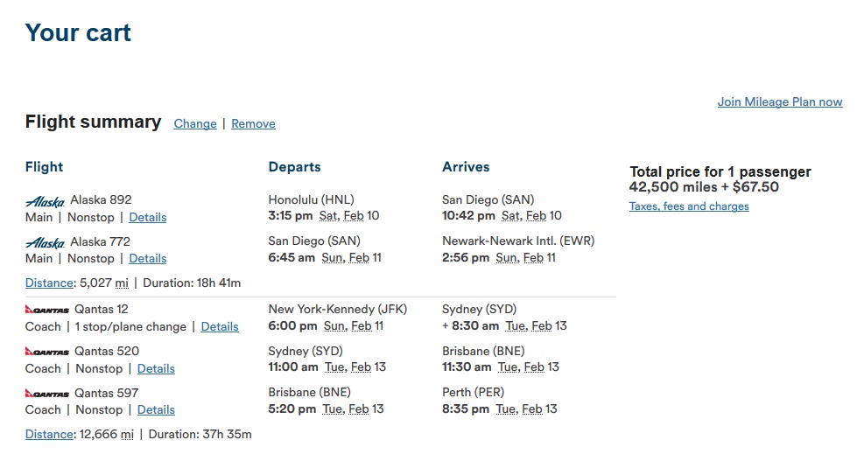View Details for Qantas 597
The height and width of the screenshot is (454, 857).
coord(156,409)
